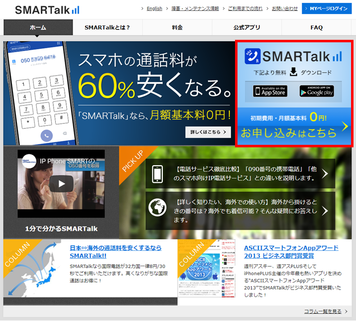Open the Google Play download badge
Viewport: 356px width, 321px height.
click(317, 91)
